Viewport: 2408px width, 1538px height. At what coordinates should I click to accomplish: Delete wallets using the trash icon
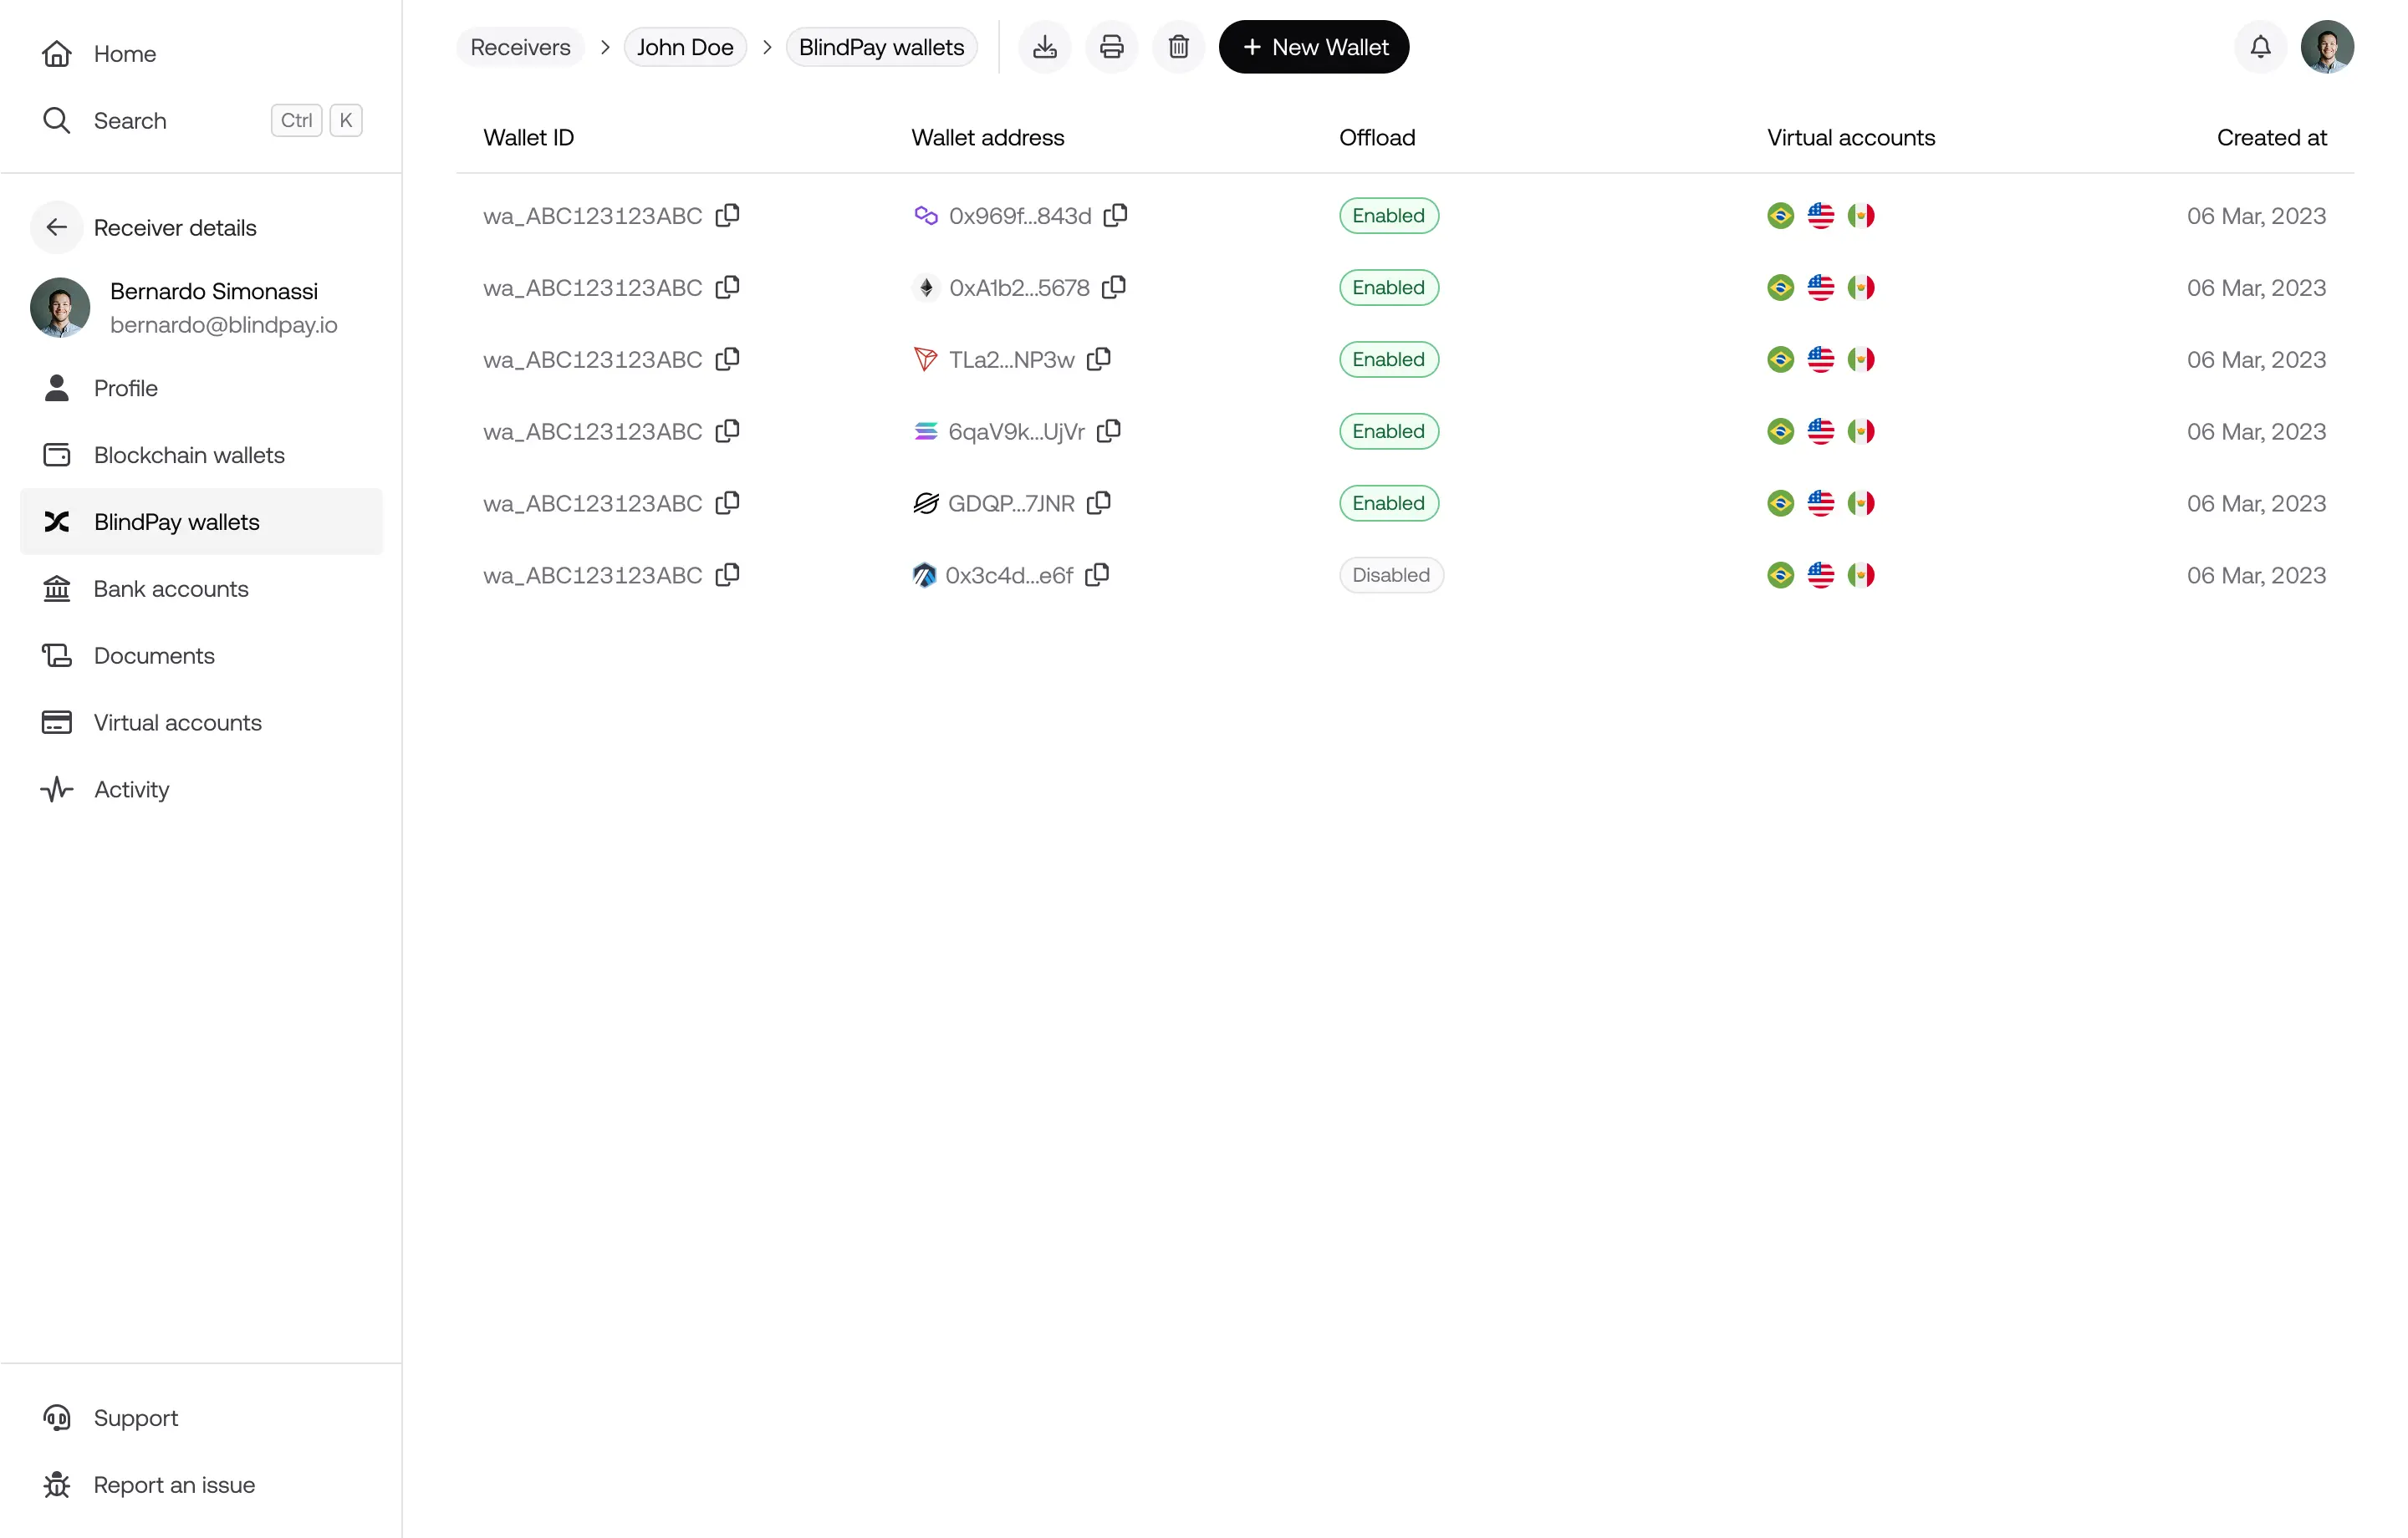click(x=1178, y=46)
